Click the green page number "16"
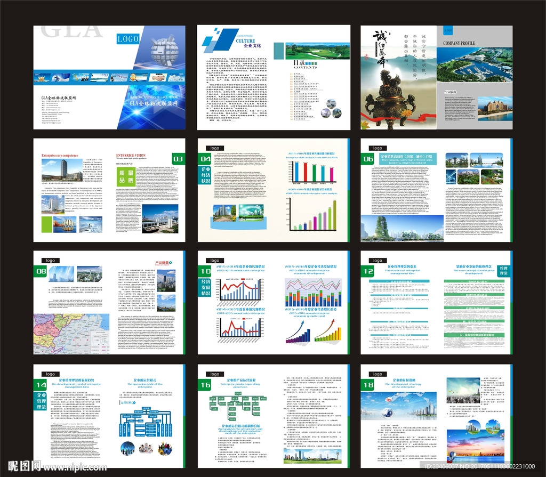 tap(205, 385)
